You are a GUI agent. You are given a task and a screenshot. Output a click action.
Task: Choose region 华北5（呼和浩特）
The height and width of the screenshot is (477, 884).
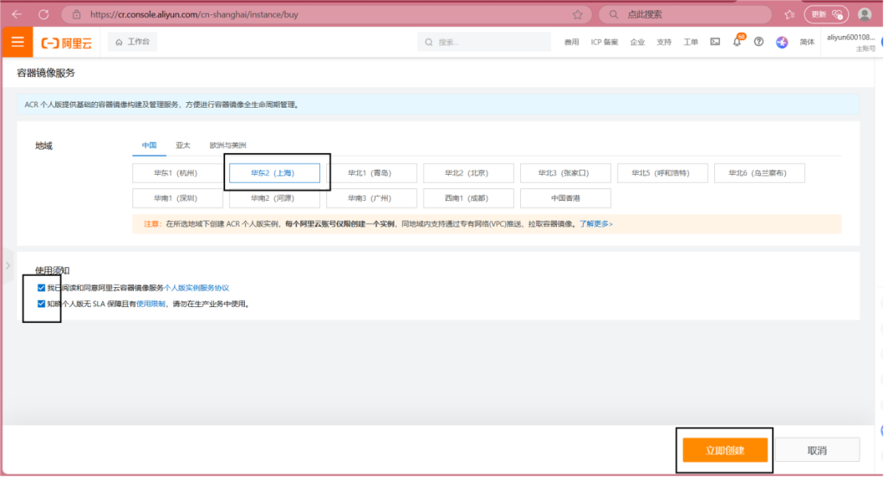(662, 173)
